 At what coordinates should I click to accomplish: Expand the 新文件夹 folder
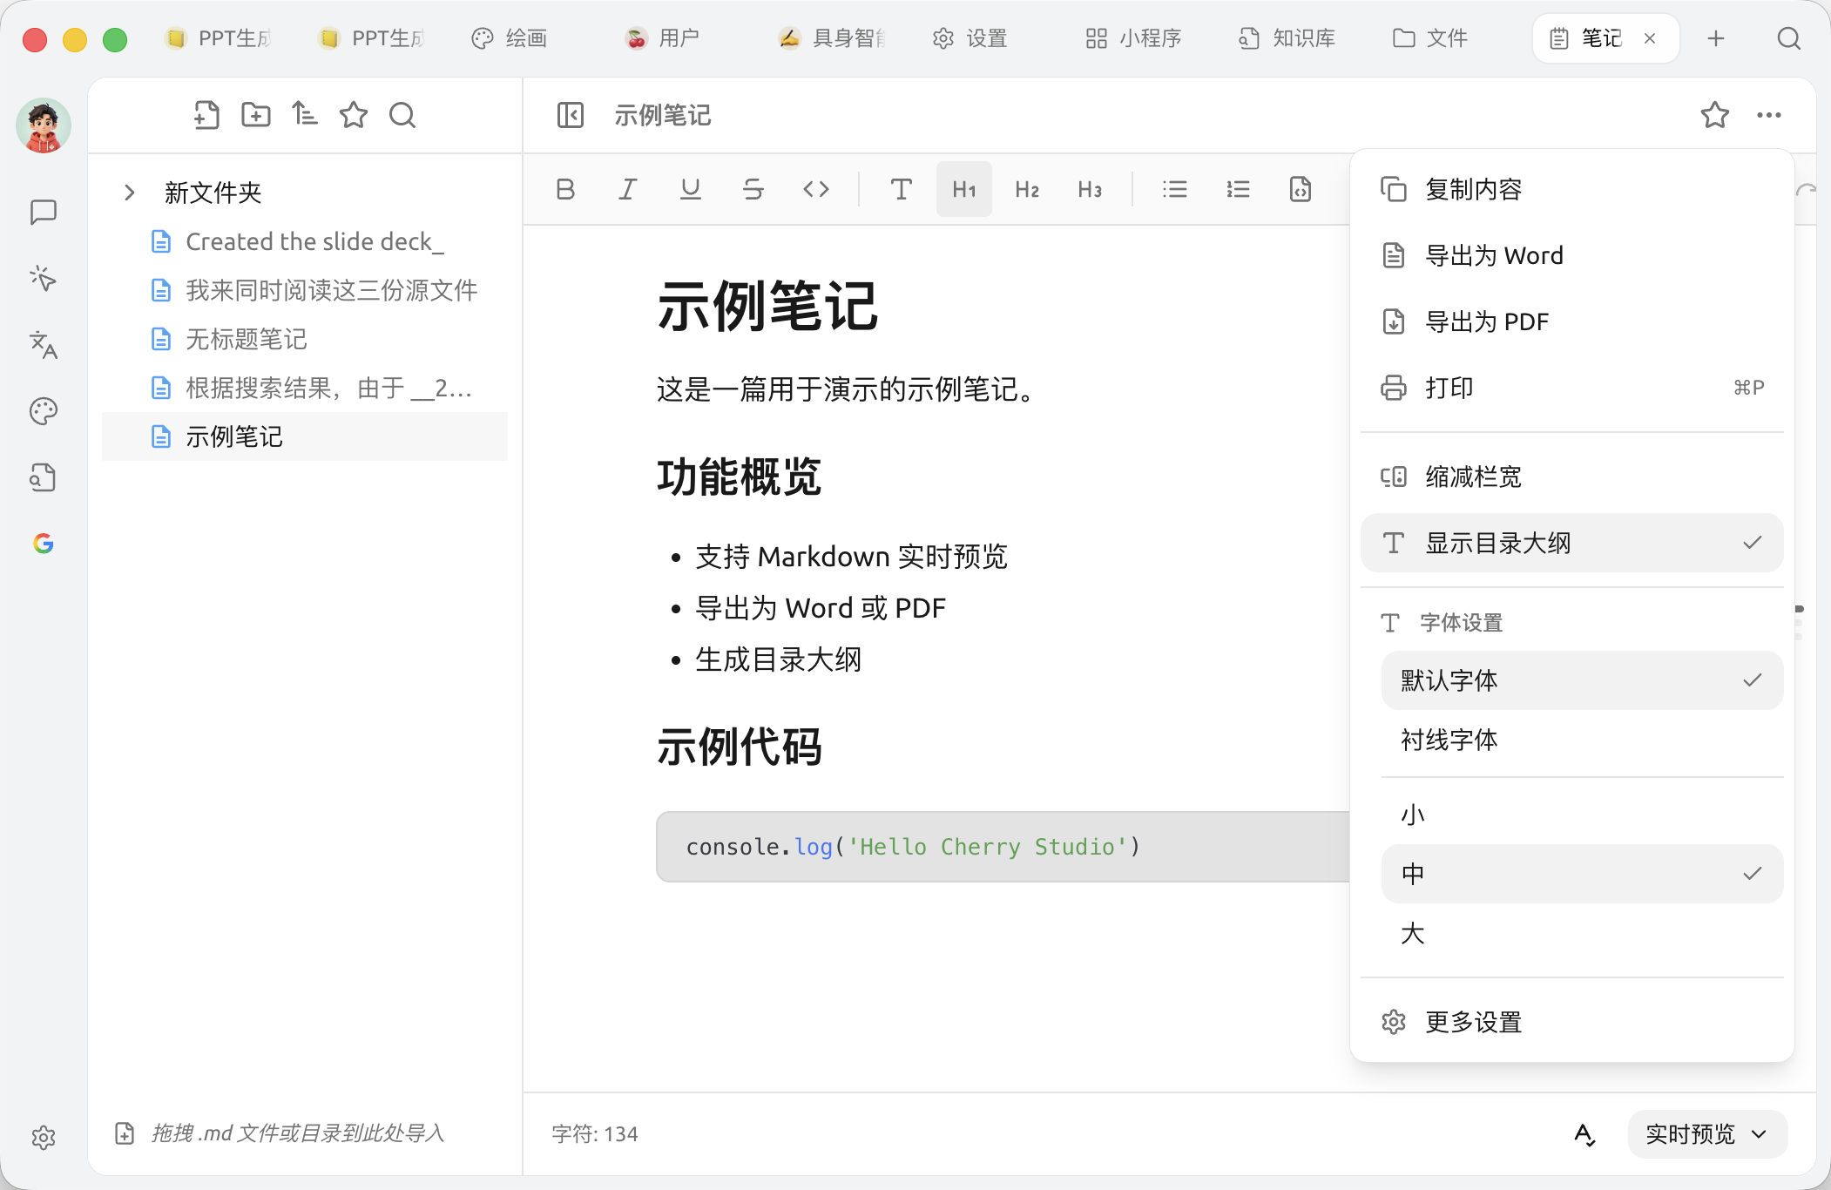click(x=129, y=193)
